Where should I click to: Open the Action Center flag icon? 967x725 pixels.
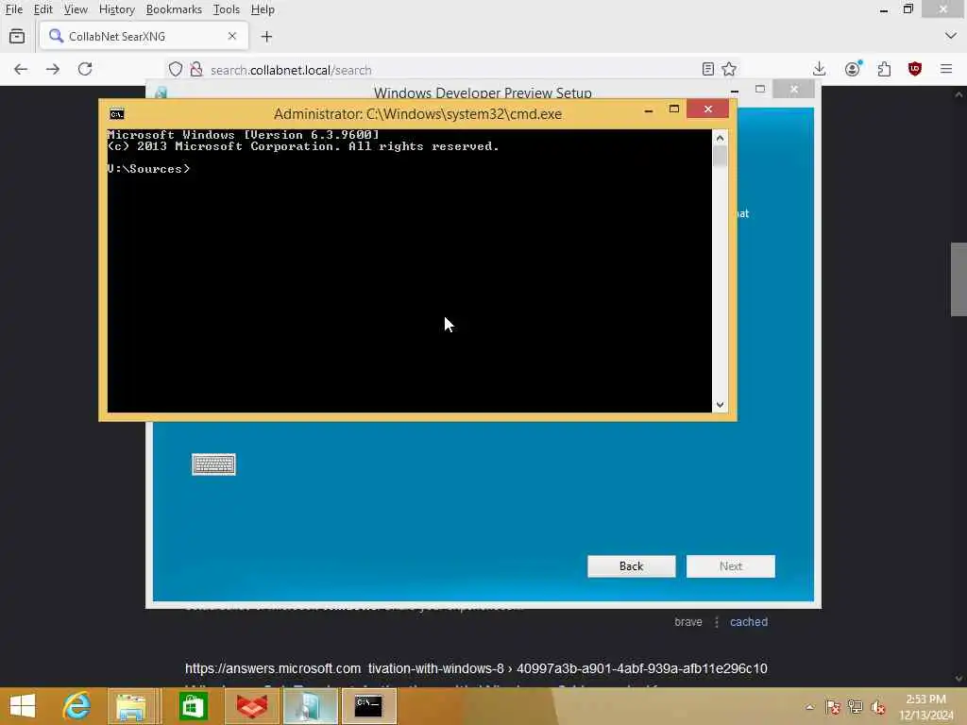(833, 706)
